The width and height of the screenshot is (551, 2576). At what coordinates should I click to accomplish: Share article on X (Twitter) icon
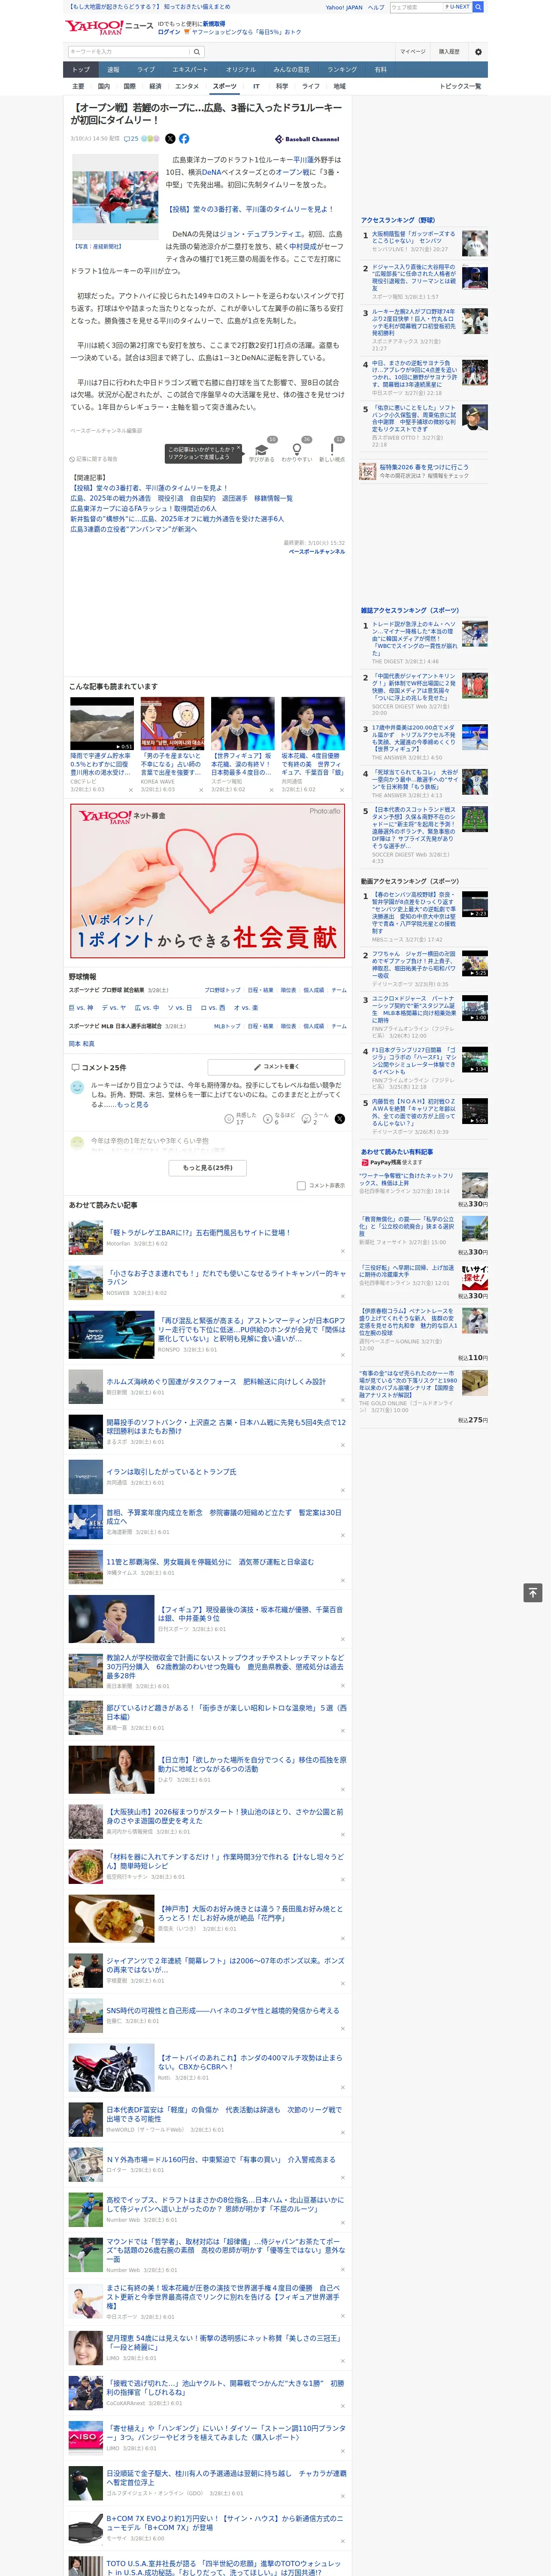click(170, 139)
